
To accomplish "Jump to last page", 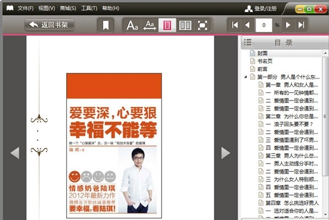I will pyautogui.click(x=301, y=25).
